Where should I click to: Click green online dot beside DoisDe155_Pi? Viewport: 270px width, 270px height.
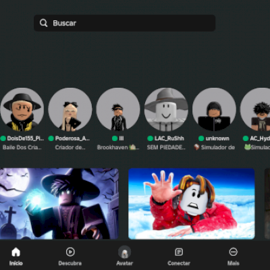pyautogui.click(x=3, y=138)
